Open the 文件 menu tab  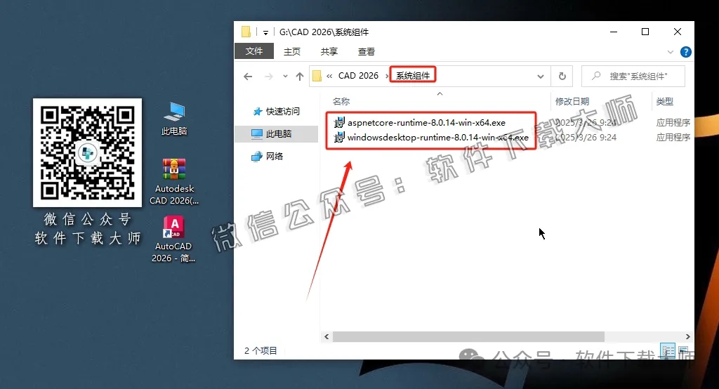click(x=253, y=51)
